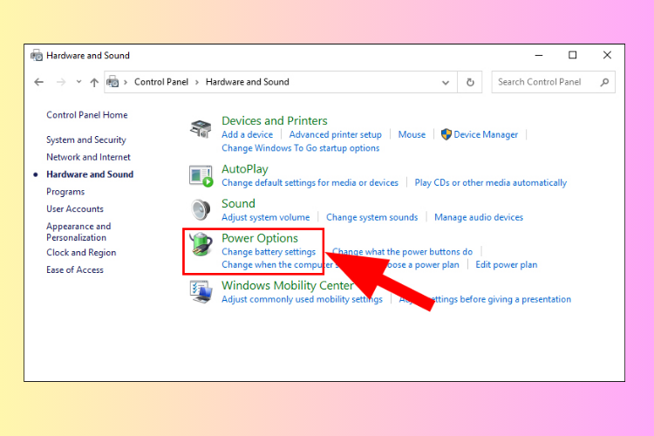
Task: Select Programs in the sidebar
Action: coord(65,192)
